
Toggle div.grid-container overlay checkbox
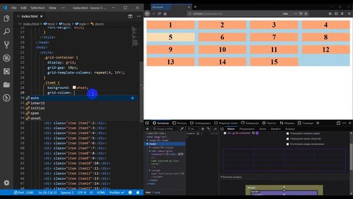pyautogui.click(x=224, y=133)
